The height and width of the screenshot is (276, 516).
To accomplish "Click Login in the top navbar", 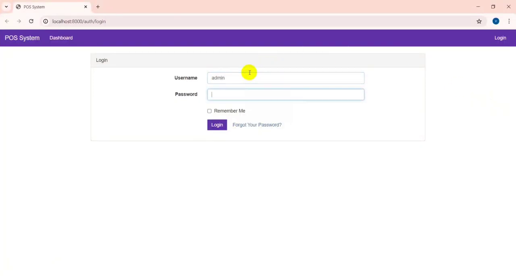I will (x=500, y=38).
